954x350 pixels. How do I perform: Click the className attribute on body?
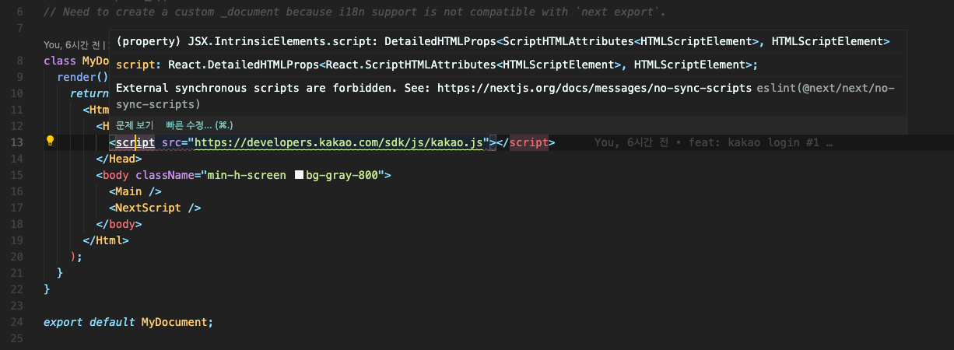pyautogui.click(x=167, y=175)
